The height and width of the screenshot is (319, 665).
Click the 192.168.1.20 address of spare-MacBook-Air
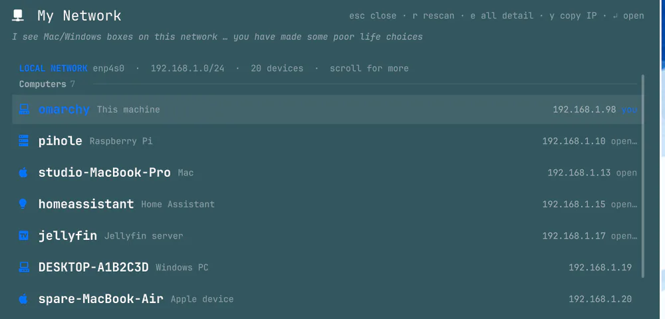pyautogui.click(x=600, y=299)
